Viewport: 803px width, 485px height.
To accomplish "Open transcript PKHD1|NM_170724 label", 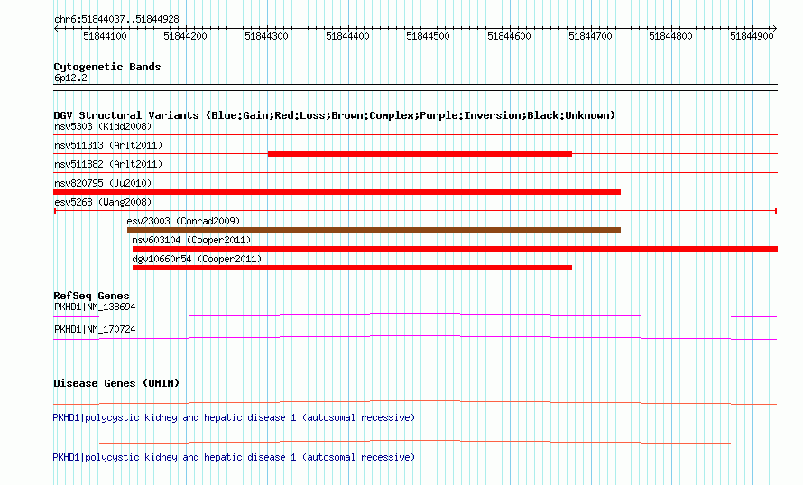I will click(x=95, y=329).
